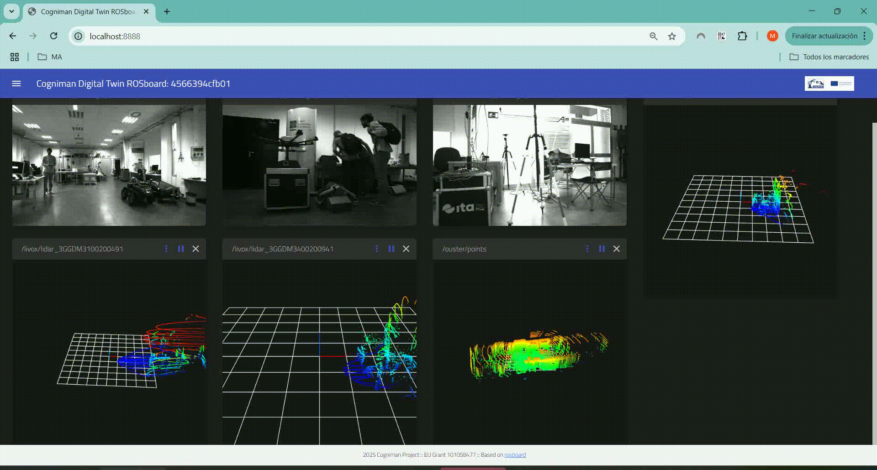The image size is (877, 470).
Task: Click the camera image showing tripods and ita case
Action: [x=530, y=165]
